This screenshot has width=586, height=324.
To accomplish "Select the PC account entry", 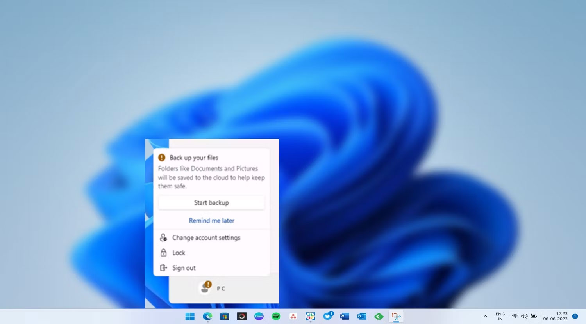I will tap(212, 288).
